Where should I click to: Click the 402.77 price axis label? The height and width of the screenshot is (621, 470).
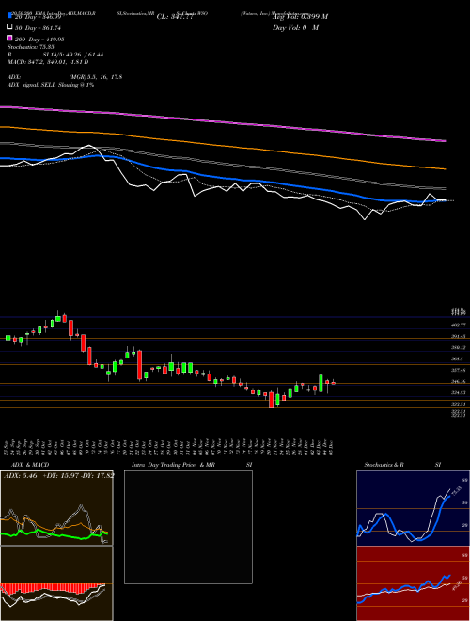click(x=459, y=325)
